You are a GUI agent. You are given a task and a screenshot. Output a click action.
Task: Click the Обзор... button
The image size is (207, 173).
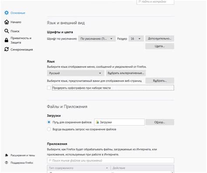(160, 122)
